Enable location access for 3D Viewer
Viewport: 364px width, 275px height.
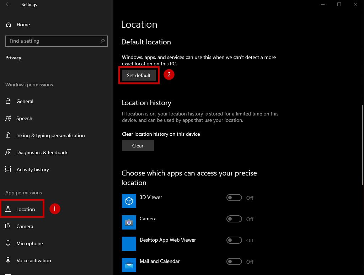(234, 198)
